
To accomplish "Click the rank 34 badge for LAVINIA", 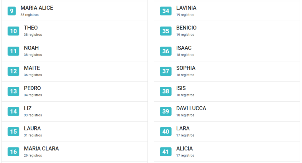I will (166, 11).
